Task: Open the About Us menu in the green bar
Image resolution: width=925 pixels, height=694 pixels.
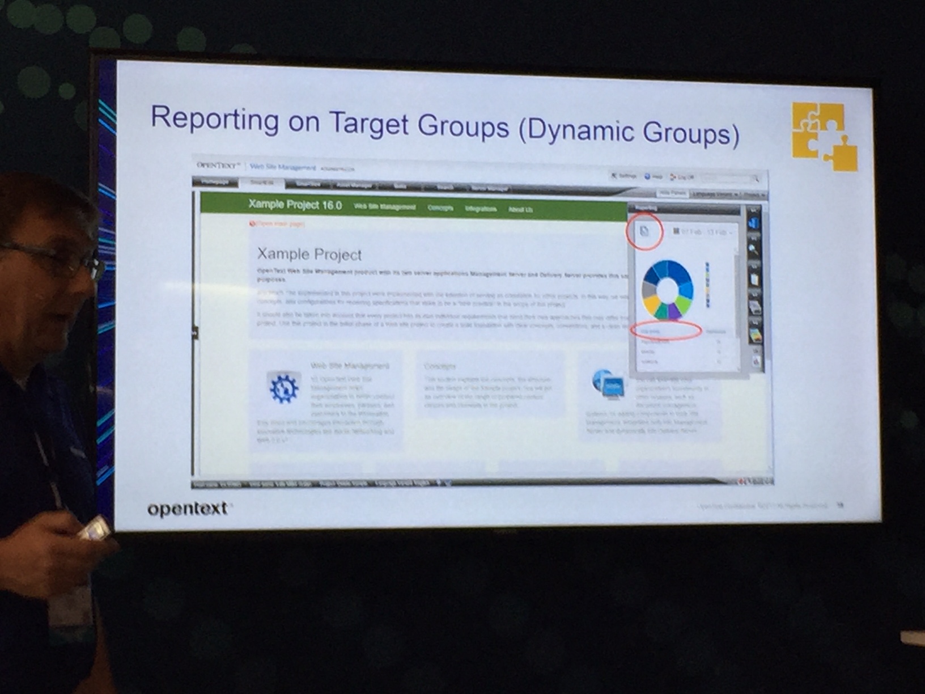Action: [x=520, y=210]
